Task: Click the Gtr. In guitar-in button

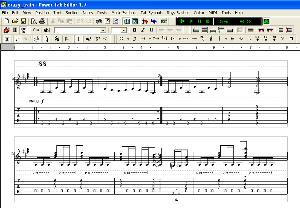Action: [24, 30]
